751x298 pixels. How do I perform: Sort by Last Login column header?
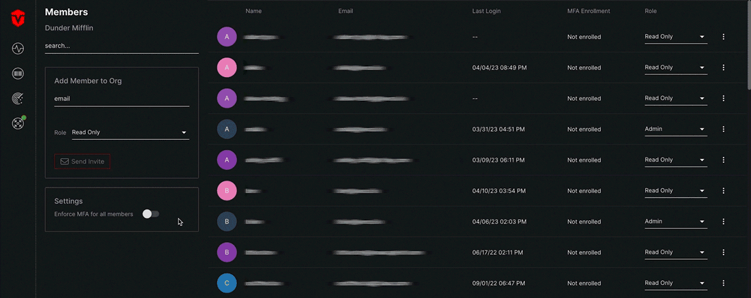click(x=486, y=12)
